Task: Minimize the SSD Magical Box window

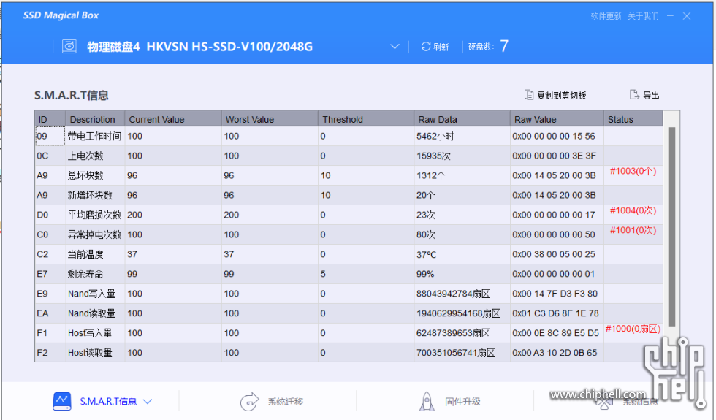Action: click(670, 16)
